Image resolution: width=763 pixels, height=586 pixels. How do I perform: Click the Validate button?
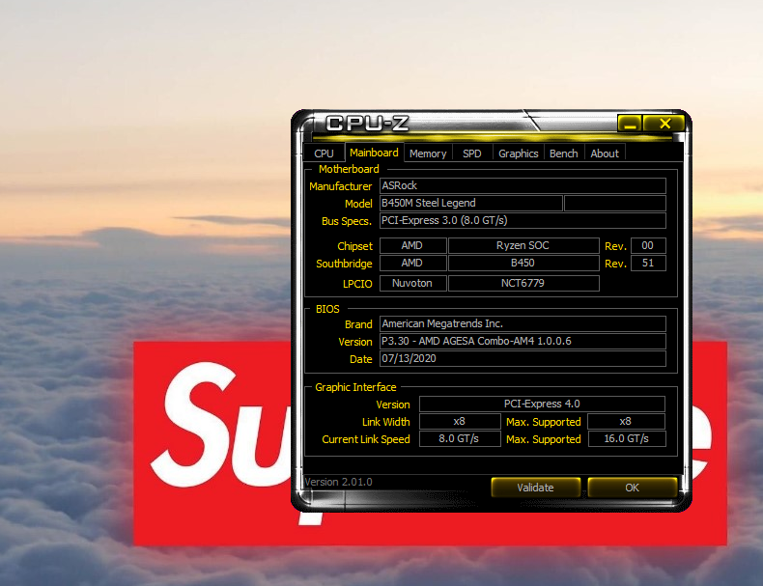[x=536, y=488]
